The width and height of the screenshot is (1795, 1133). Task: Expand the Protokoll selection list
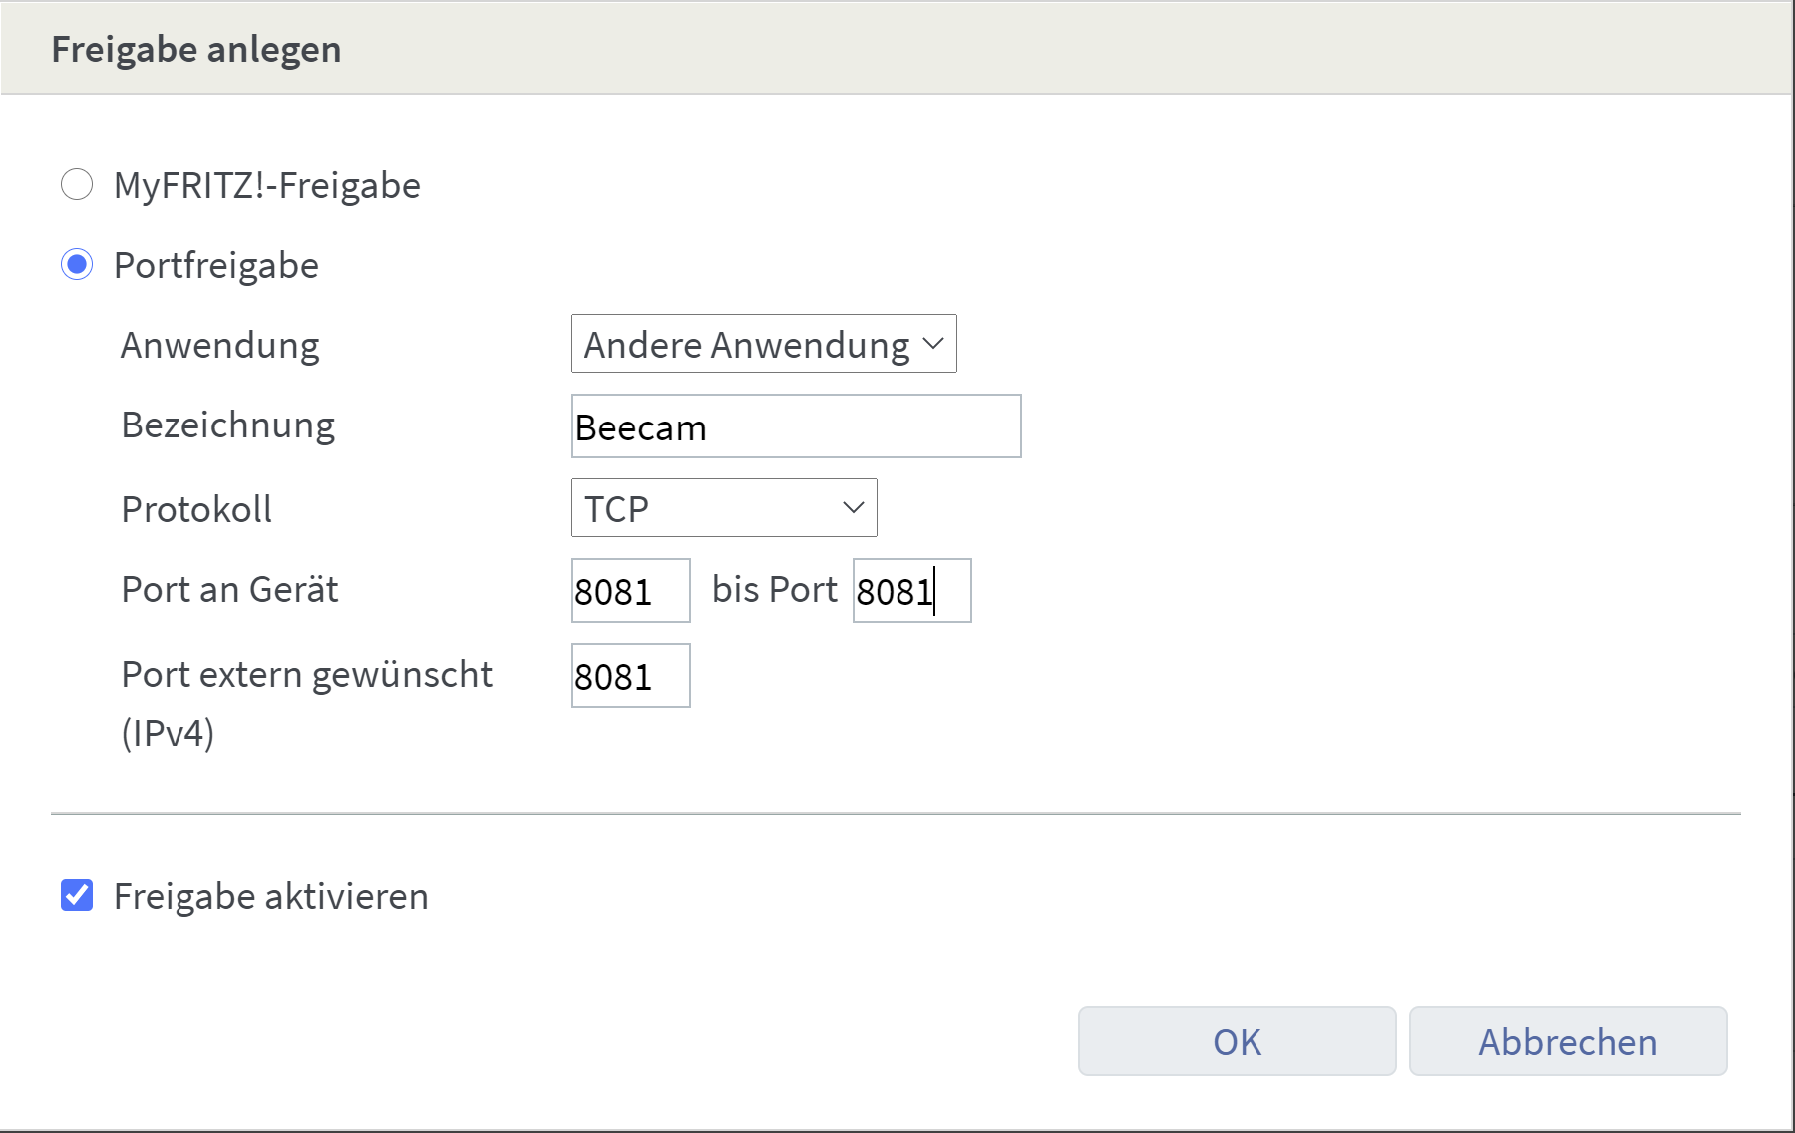click(x=723, y=508)
